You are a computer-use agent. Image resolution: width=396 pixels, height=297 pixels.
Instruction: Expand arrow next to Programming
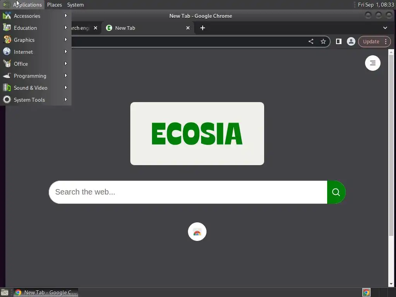pyautogui.click(x=66, y=75)
